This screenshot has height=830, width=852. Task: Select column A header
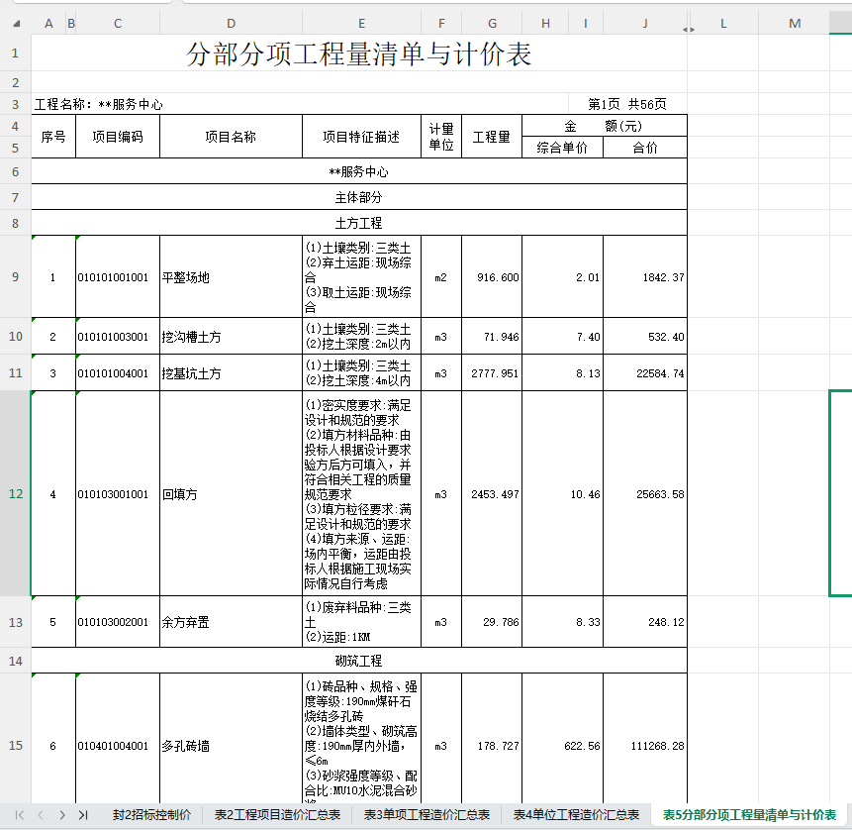click(48, 24)
